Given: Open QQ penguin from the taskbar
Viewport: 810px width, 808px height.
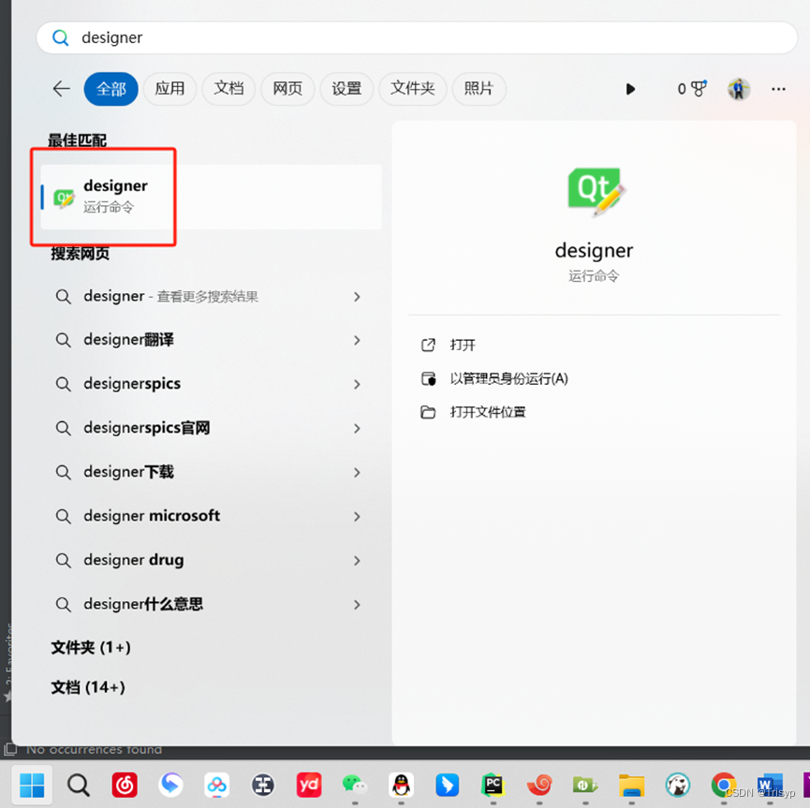Looking at the screenshot, I should coord(402,786).
